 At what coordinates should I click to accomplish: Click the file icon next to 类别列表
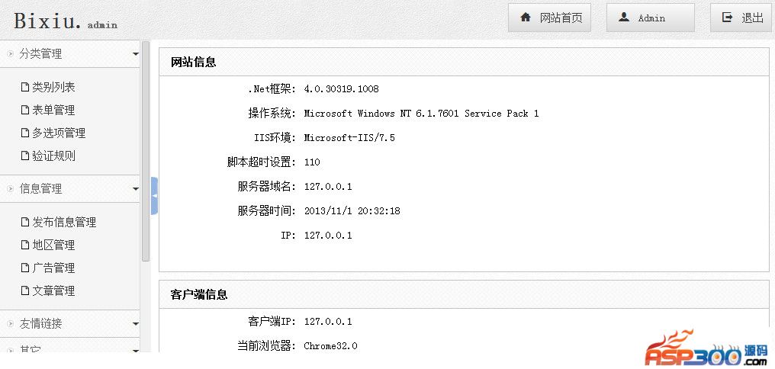[25, 87]
